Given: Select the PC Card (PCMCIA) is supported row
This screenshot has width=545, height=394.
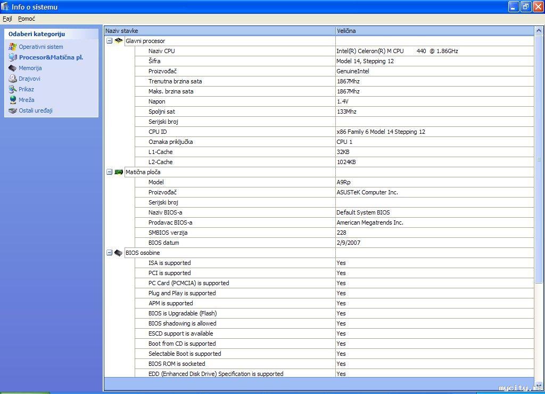Looking at the screenshot, I should [334, 283].
